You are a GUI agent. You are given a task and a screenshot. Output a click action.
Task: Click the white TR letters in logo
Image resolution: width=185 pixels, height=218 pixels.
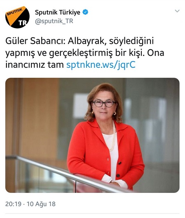23,23
